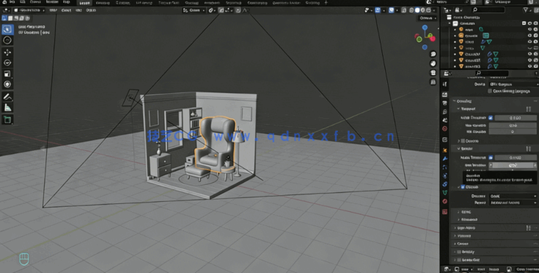Viewport: 539px width, 273px height.
Task: Switch to the Modeling workspace tab
Action: [x=103, y=3]
